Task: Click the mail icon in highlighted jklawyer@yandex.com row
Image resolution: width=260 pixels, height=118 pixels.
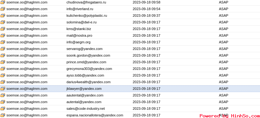Action: (x=3, y=89)
